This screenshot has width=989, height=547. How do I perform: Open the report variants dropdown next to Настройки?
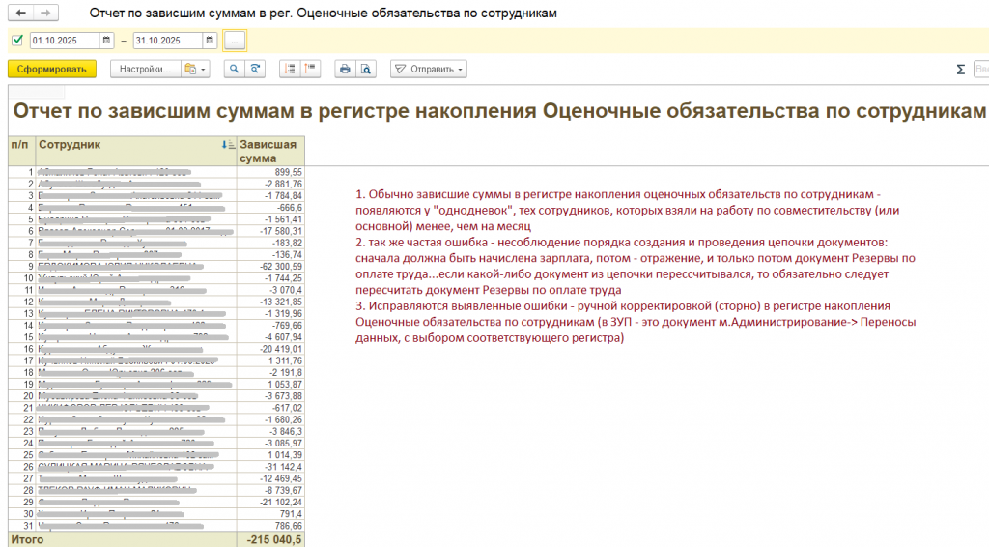195,69
